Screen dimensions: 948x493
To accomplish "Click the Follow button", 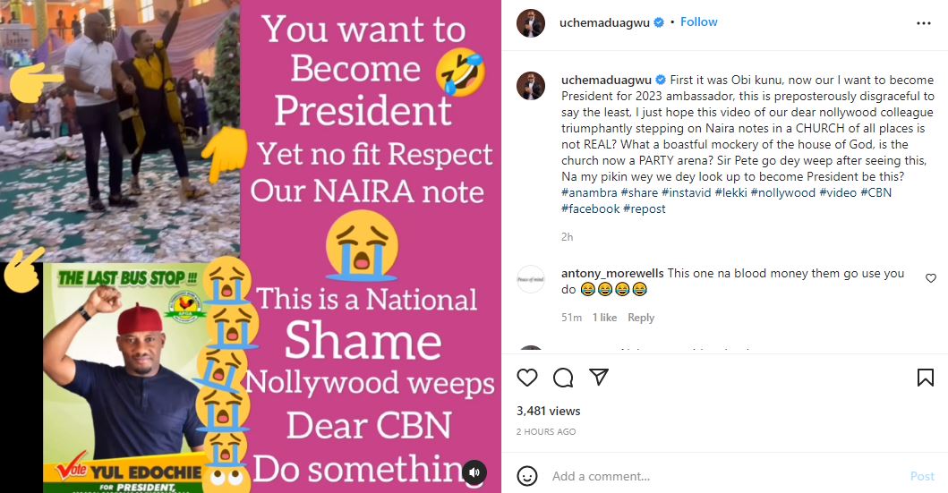I will coord(698,21).
